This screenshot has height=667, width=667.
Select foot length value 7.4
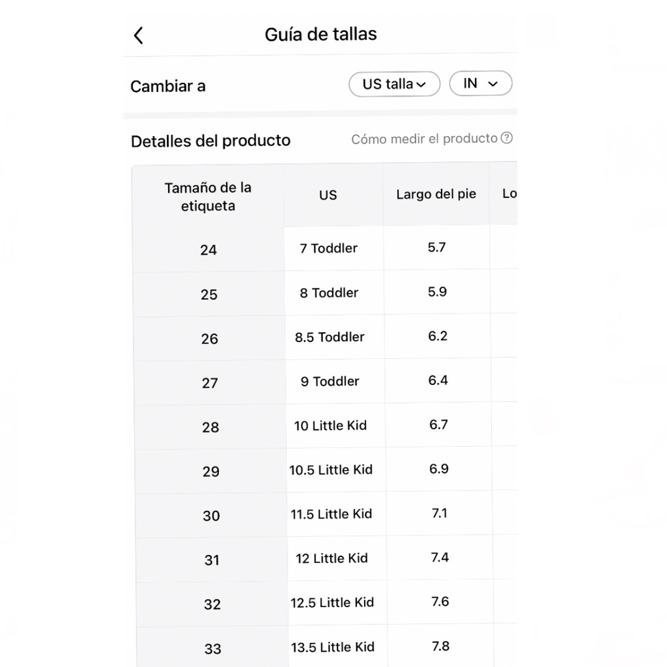[x=440, y=557]
